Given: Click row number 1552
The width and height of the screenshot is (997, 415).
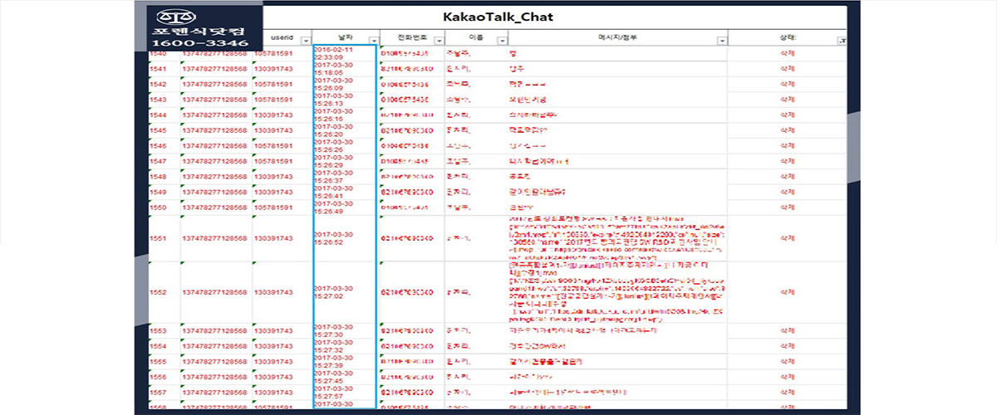Looking at the screenshot, I should (x=158, y=292).
